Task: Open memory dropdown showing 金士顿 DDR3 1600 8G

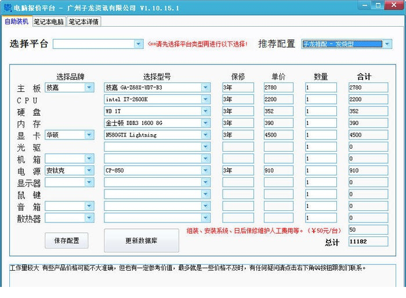Action: 205,123
